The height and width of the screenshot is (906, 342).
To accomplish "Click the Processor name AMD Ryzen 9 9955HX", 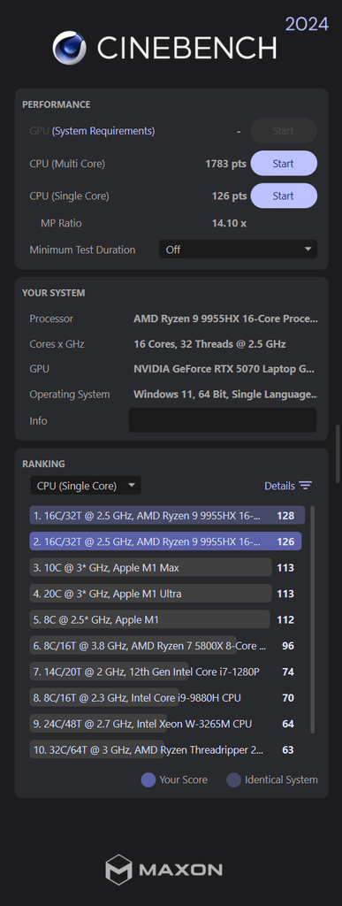I will (x=225, y=319).
